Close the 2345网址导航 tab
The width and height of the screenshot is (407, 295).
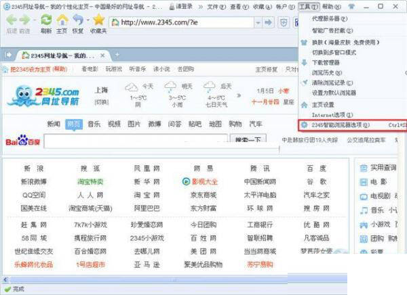coord(102,55)
